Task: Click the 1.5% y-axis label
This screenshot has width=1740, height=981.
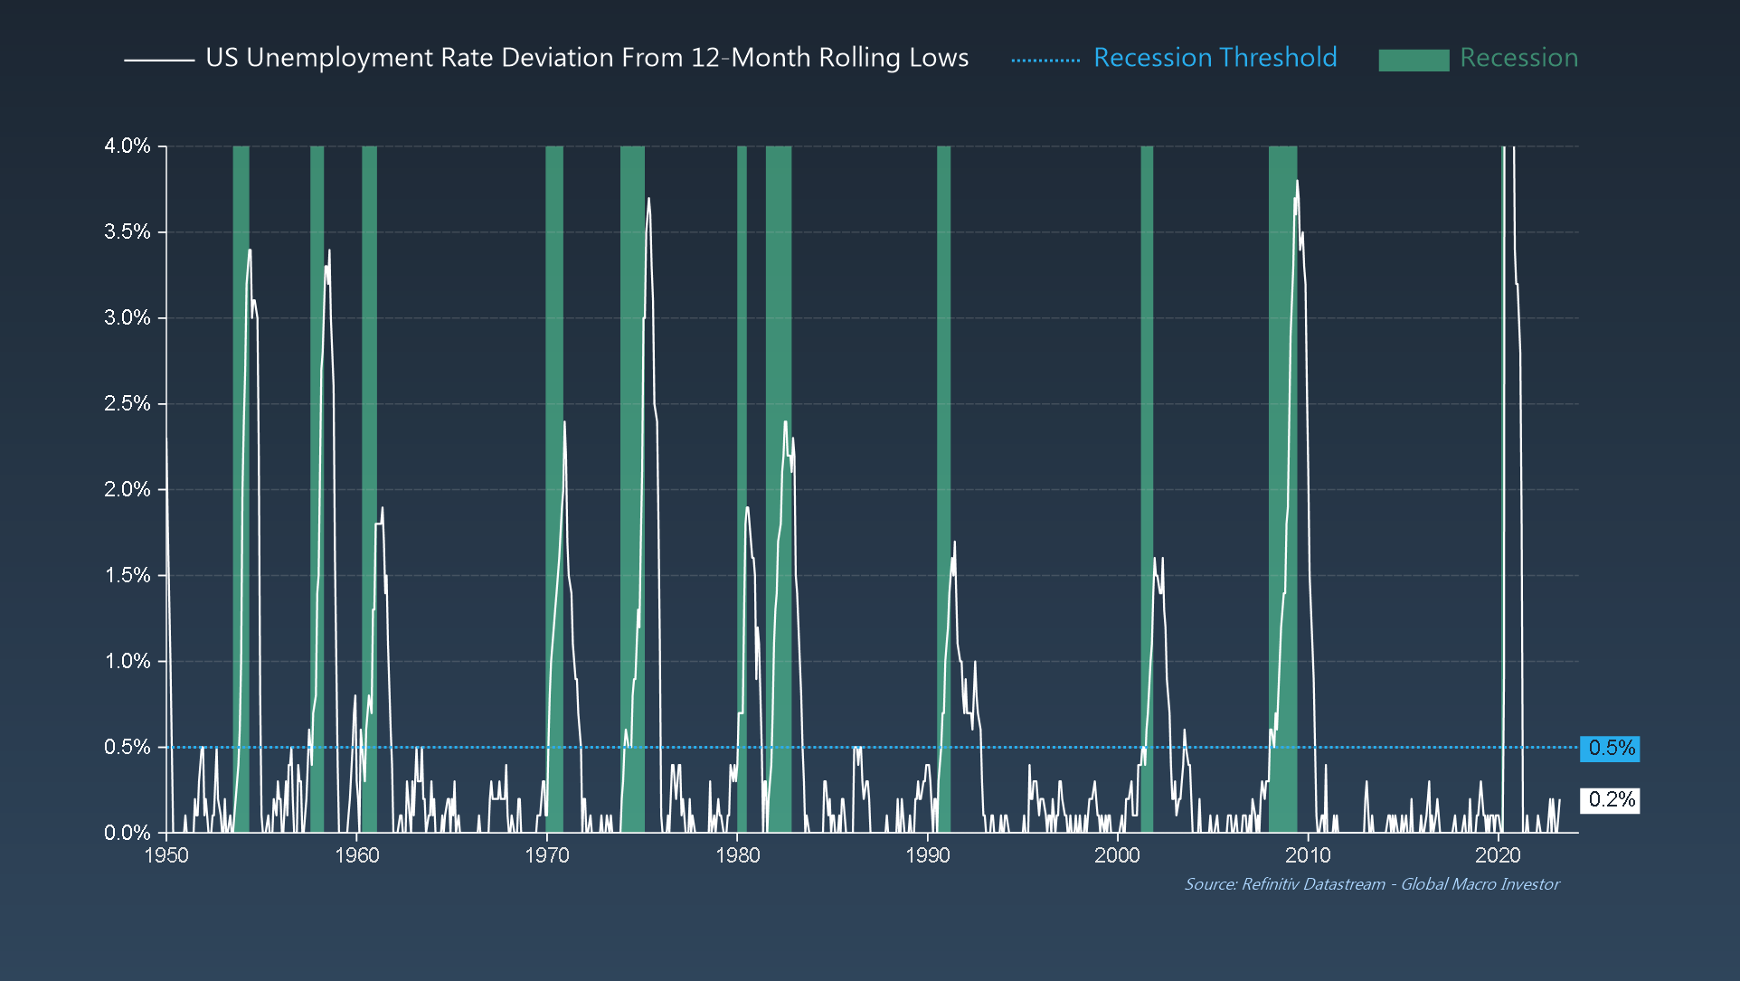Action: [x=128, y=575]
